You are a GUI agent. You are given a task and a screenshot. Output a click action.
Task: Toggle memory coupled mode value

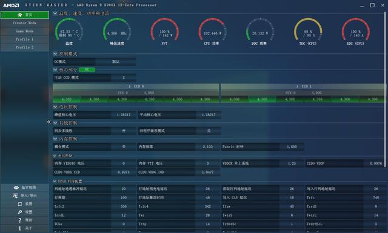pos(124,147)
